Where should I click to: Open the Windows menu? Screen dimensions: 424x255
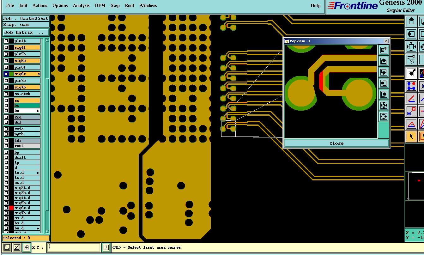point(148,5)
